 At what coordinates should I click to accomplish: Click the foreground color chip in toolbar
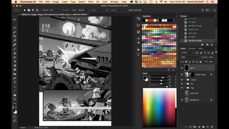click(x=14, y=110)
